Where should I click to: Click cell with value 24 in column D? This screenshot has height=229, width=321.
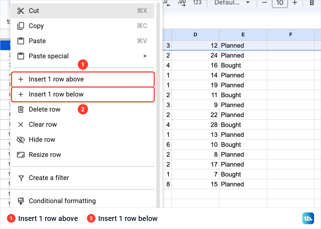point(195,55)
